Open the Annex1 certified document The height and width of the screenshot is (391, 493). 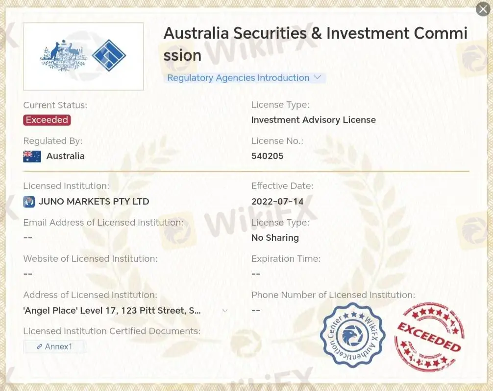[x=58, y=346]
